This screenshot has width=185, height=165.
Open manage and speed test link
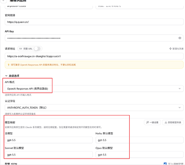(x=176, y=49)
